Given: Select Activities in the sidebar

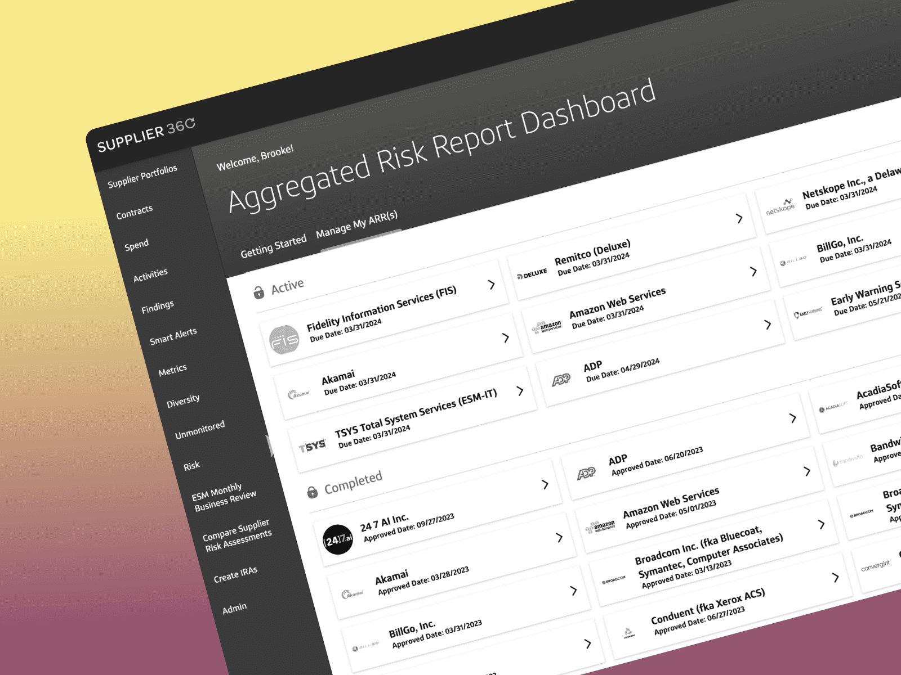Looking at the screenshot, I should click(x=150, y=275).
